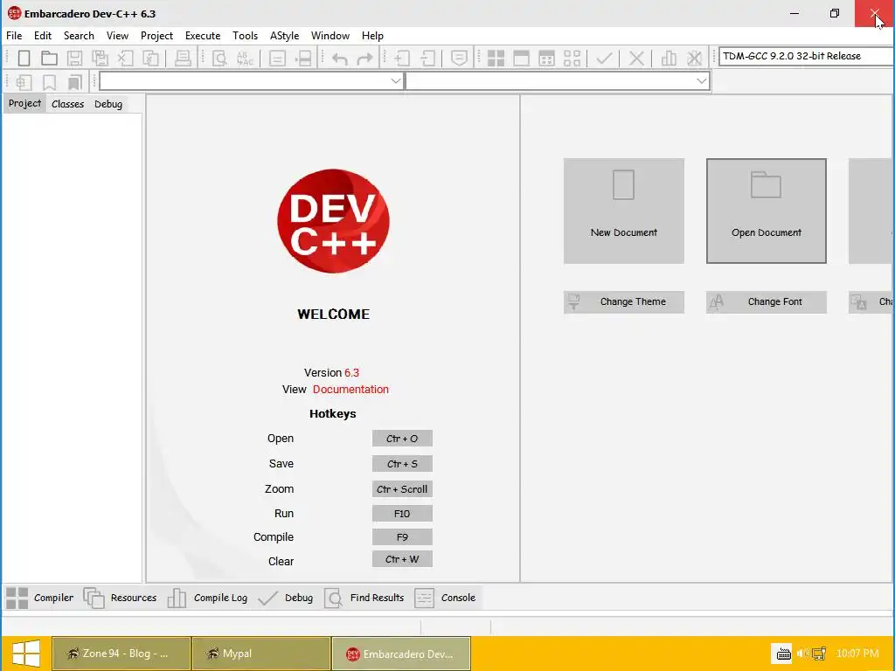This screenshot has width=895, height=671.
Task: Select the Project tab in left panel
Action: [x=24, y=103]
